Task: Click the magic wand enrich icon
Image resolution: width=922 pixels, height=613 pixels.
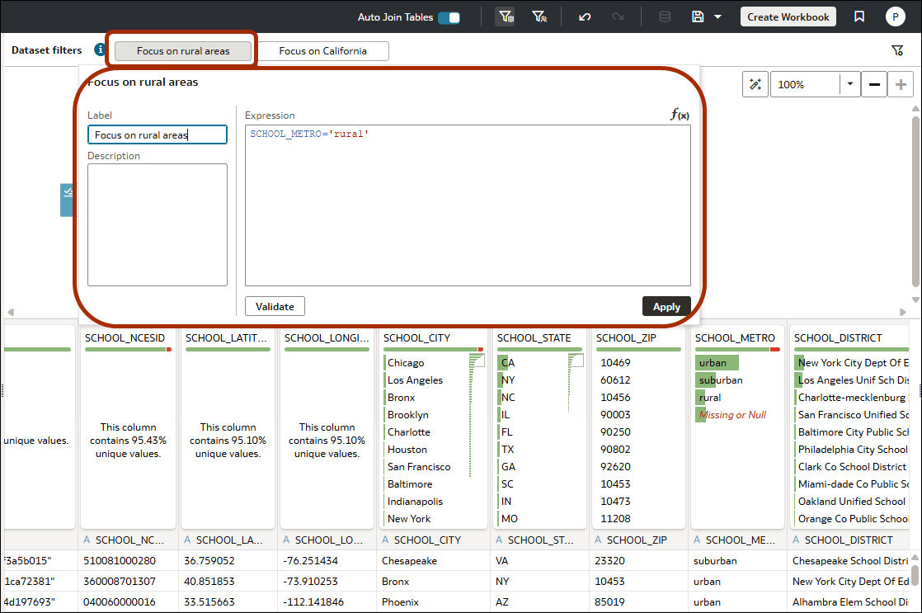Action: [755, 83]
